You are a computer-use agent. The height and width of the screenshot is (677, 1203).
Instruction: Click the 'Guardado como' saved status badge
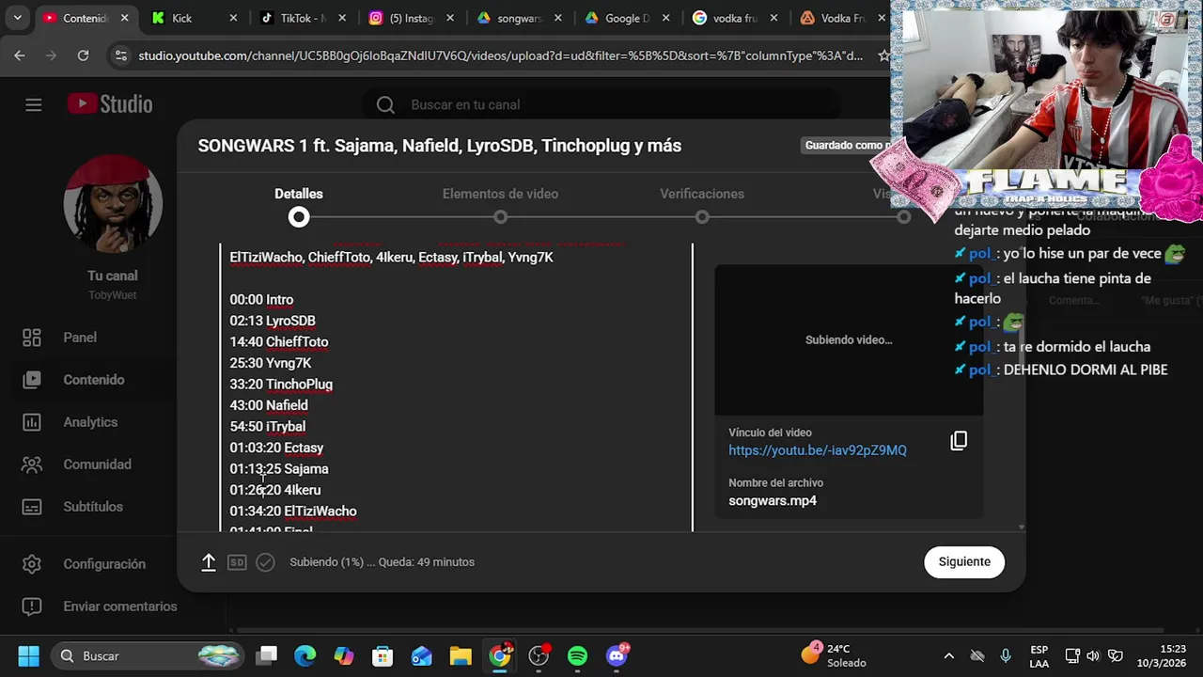pyautogui.click(x=846, y=145)
